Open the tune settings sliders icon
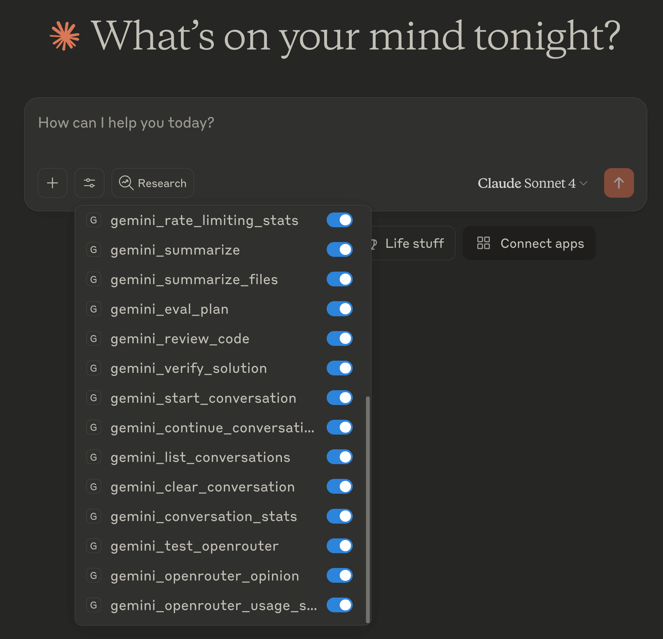This screenshot has width=663, height=639. pyautogui.click(x=89, y=183)
